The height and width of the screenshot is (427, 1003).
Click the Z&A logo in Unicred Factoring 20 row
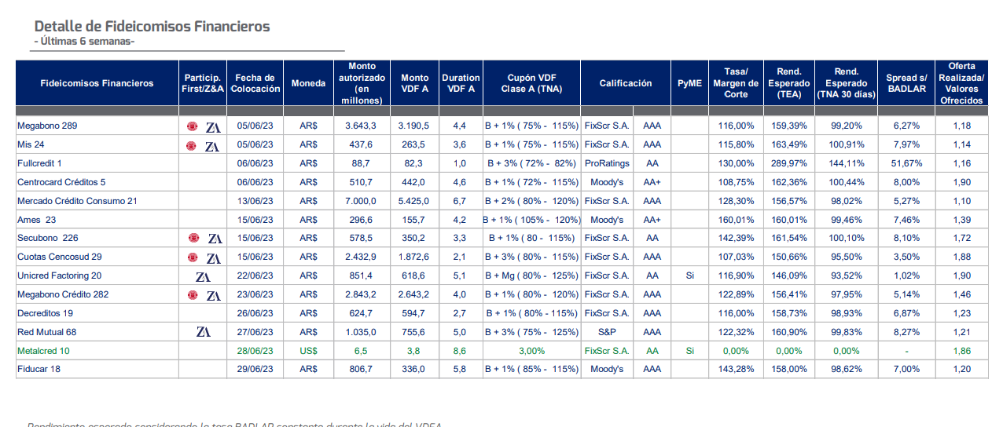click(x=203, y=276)
